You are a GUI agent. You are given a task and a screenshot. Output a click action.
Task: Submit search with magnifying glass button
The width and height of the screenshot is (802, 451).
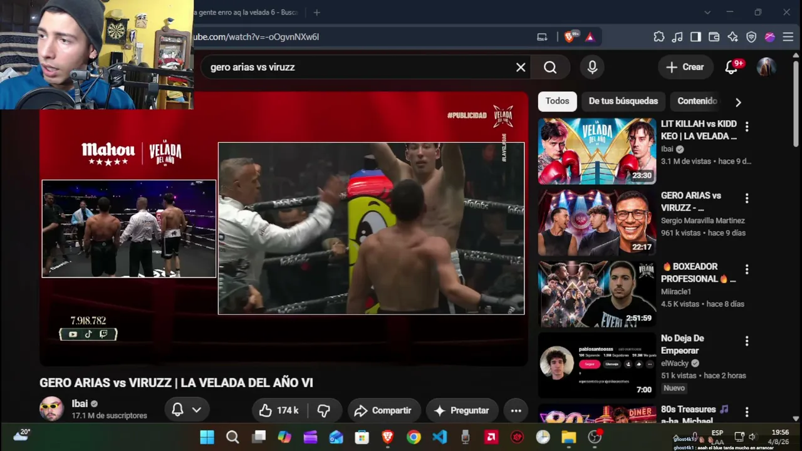(x=550, y=67)
